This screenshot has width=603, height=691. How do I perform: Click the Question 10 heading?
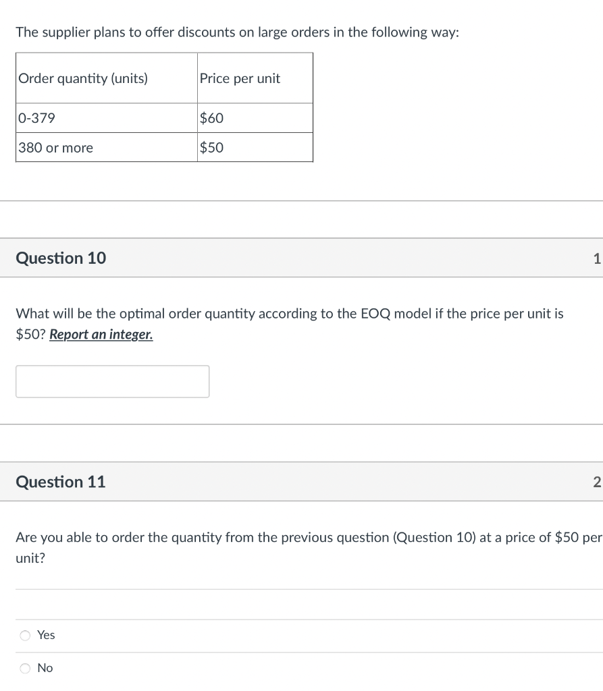point(61,258)
